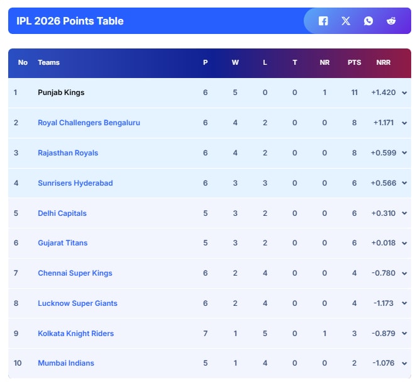Expand Rajasthan Royals row chevron

pos(404,153)
